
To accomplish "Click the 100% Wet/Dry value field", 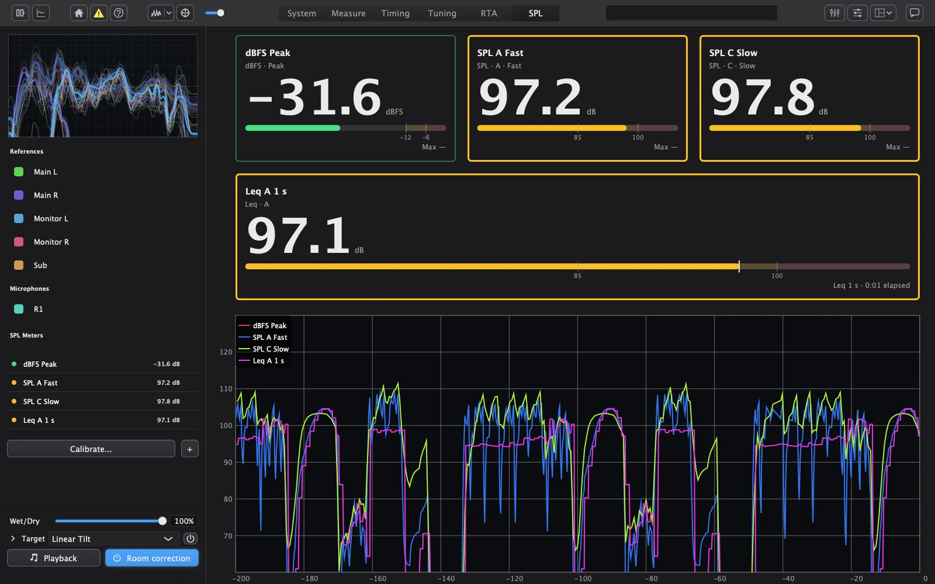I will [184, 521].
